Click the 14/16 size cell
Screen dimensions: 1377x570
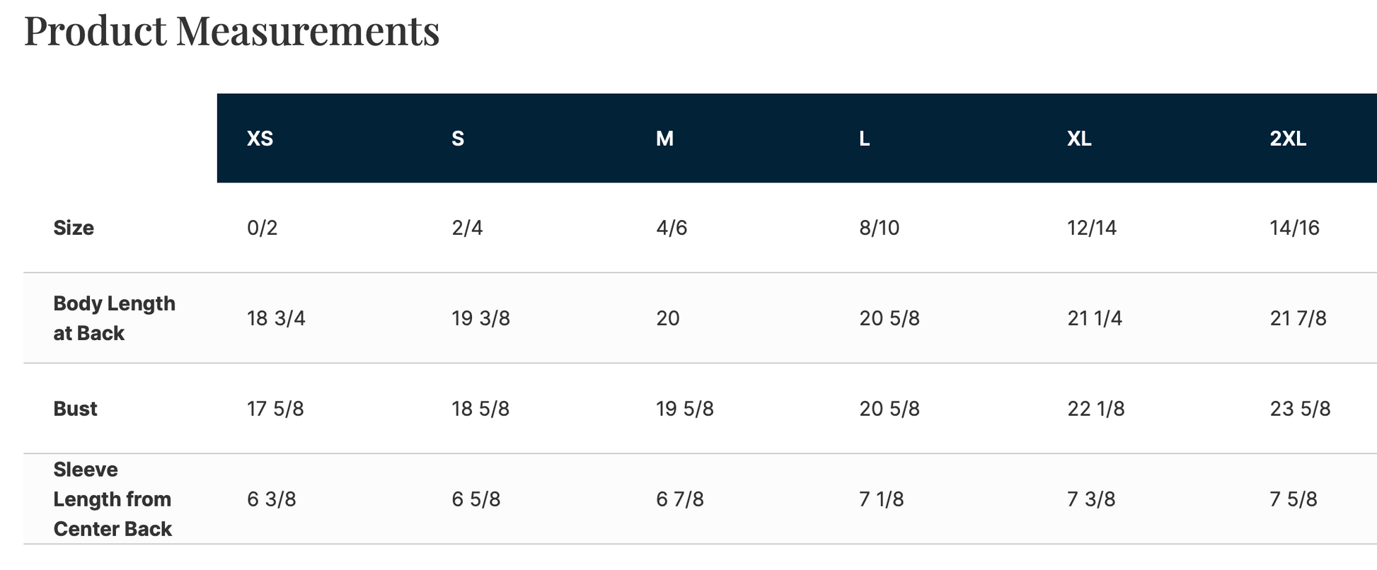(1294, 228)
